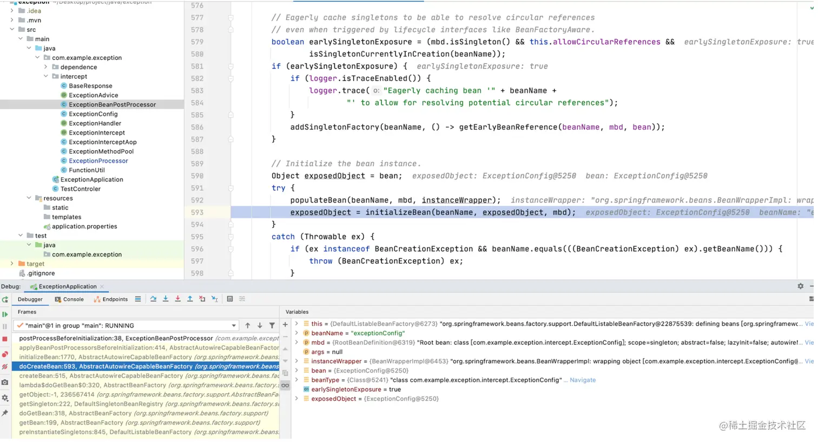Click the glasses icon to show watches

[x=285, y=386]
